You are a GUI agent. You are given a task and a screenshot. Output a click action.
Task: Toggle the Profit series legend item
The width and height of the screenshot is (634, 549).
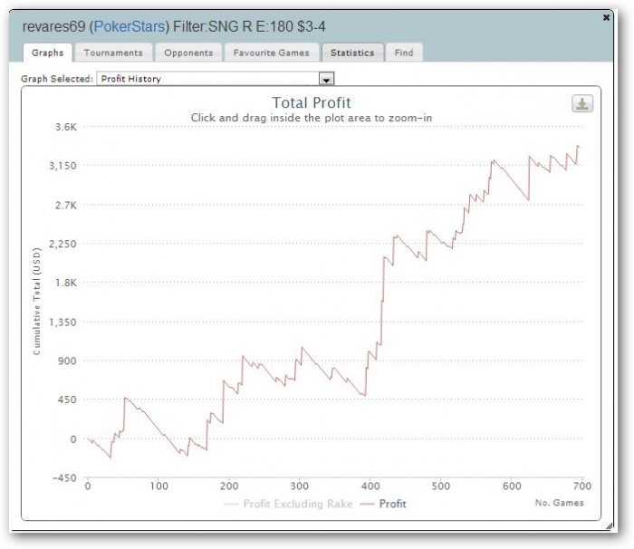click(x=383, y=504)
